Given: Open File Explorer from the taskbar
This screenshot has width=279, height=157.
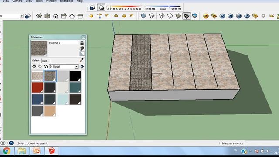Looking at the screenshot, I should point(22,151).
